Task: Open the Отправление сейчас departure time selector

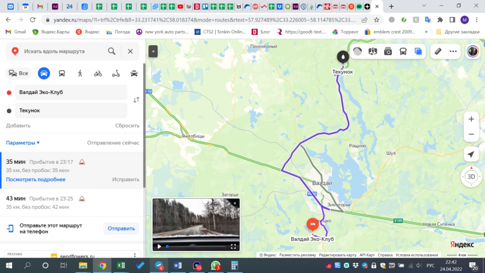Action: point(113,143)
